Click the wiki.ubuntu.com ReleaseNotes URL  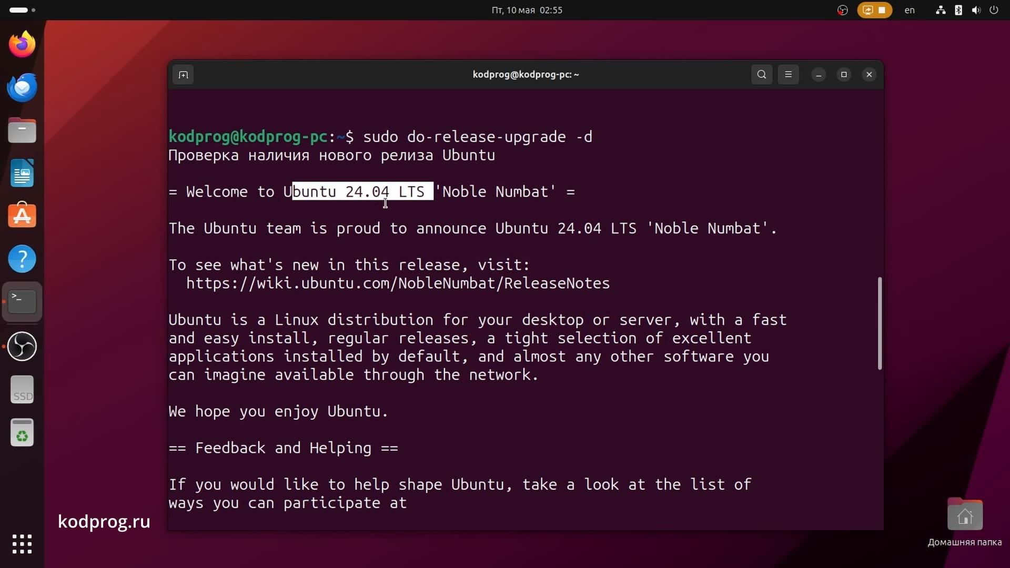(x=398, y=283)
